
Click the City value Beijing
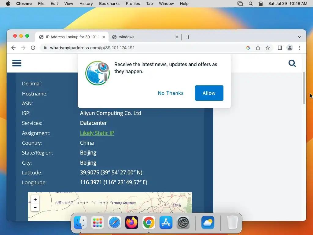point(88,163)
